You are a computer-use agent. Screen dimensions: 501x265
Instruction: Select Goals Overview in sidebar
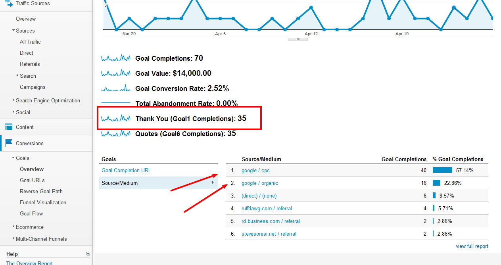tap(32, 169)
